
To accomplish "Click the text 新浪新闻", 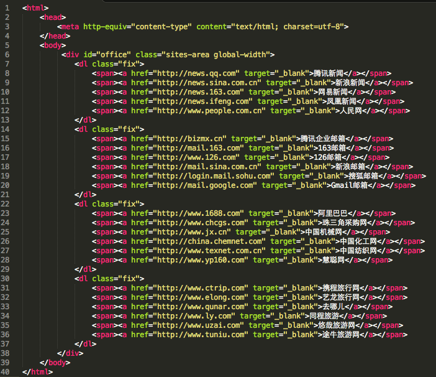I will tap(350, 83).
